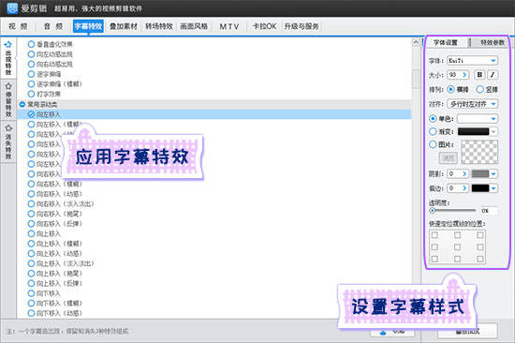Open the 消失特效 sidebar tab
Image resolution: width=515 pixels, height=343 pixels.
tap(8, 142)
